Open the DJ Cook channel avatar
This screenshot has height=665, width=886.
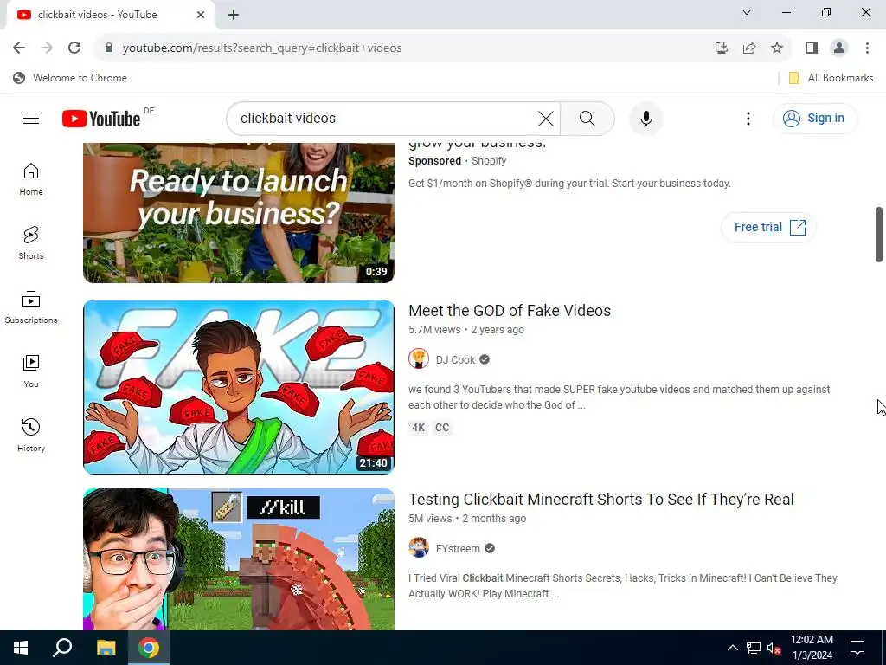click(419, 359)
